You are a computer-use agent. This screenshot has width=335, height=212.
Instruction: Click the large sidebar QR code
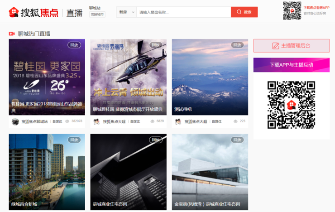pos(292,105)
